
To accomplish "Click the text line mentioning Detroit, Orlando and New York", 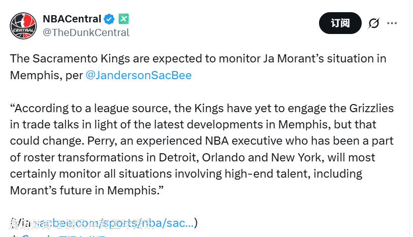I will pos(193,157).
